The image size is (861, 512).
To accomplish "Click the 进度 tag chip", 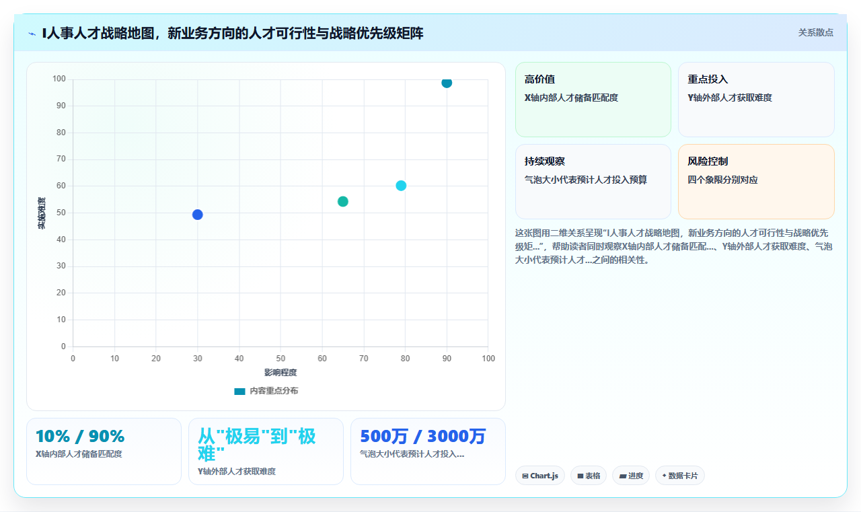I will (631, 476).
